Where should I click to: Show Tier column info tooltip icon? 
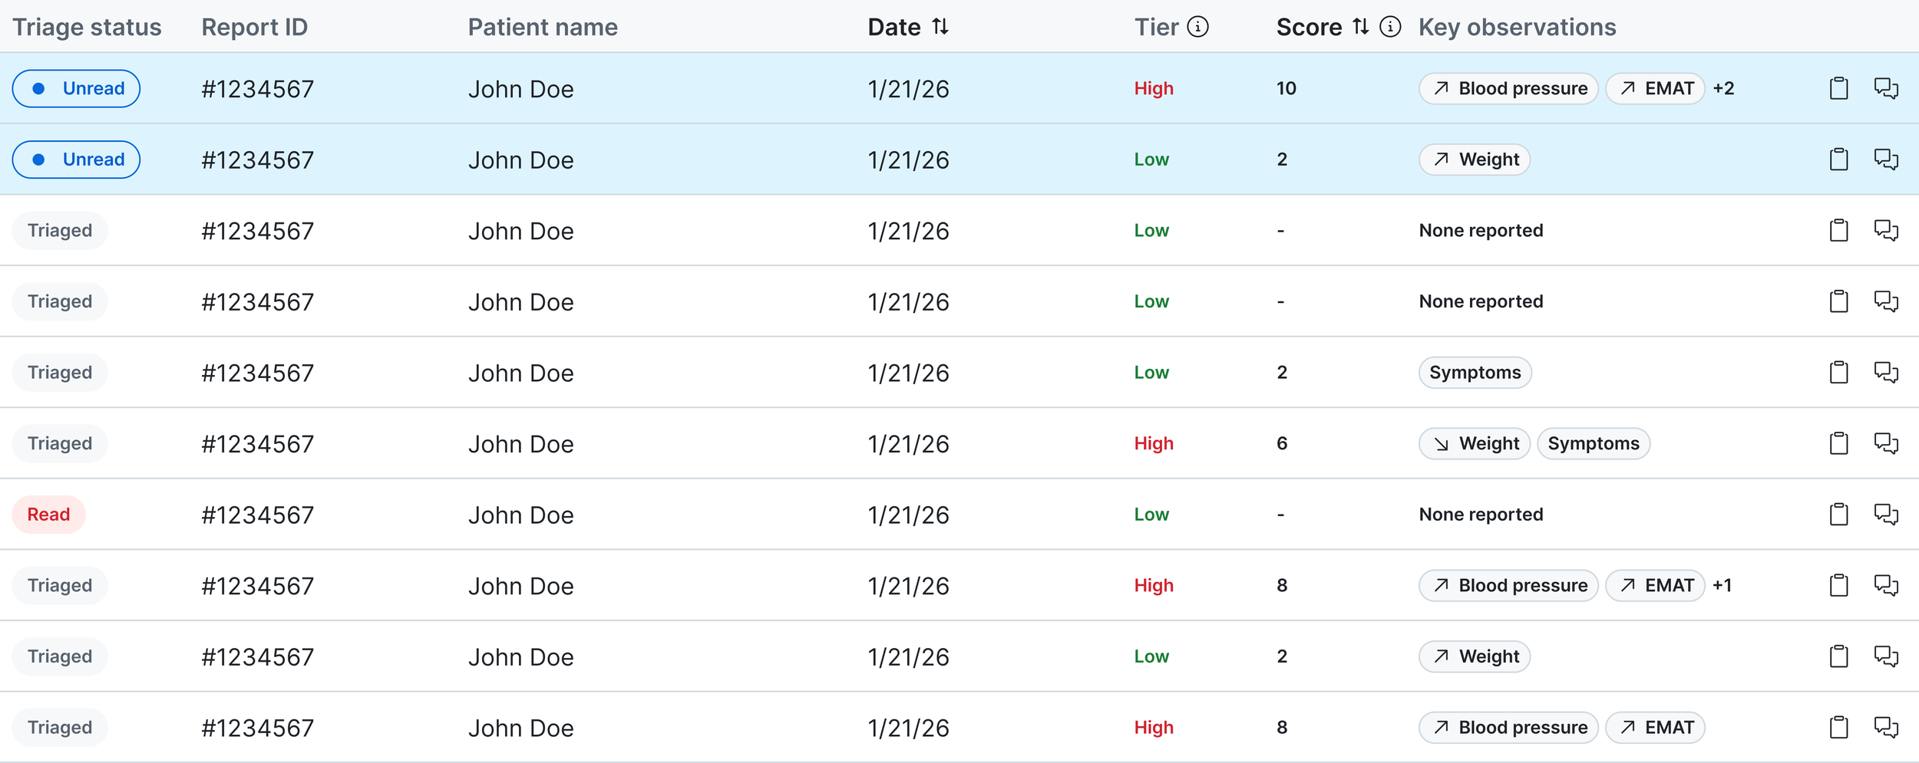[x=1197, y=27]
